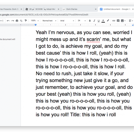The height and width of the screenshot is (134, 134).
Task: Expand the Normal text style dropdown
Action: pyautogui.click(x=49, y=21)
